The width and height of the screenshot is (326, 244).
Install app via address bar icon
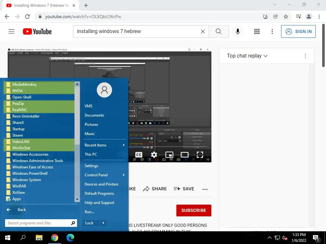(265, 17)
